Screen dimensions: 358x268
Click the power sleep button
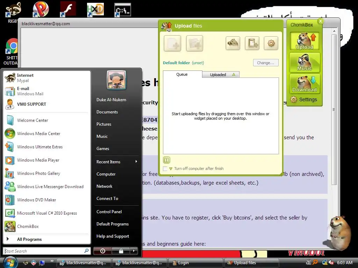point(102,251)
